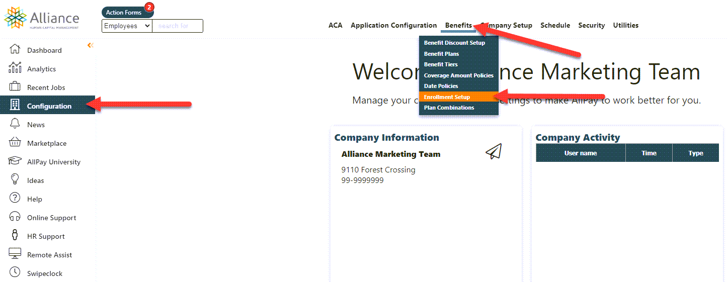Click the search for input field
The width and height of the screenshot is (727, 282).
click(178, 26)
